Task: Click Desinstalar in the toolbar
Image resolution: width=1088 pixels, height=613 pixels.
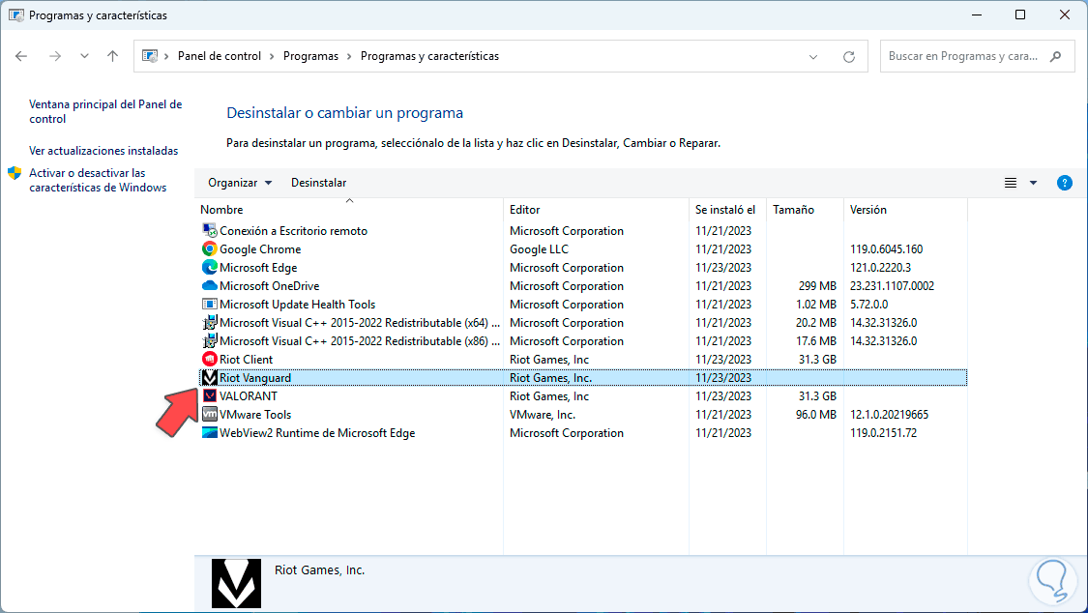Action: click(x=318, y=183)
